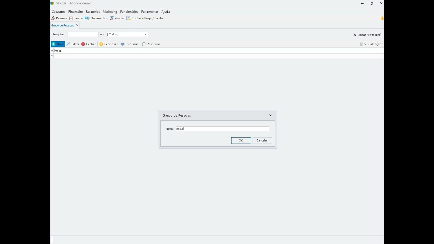
Task: Click Editar with the pencil icon
Action: click(73, 44)
